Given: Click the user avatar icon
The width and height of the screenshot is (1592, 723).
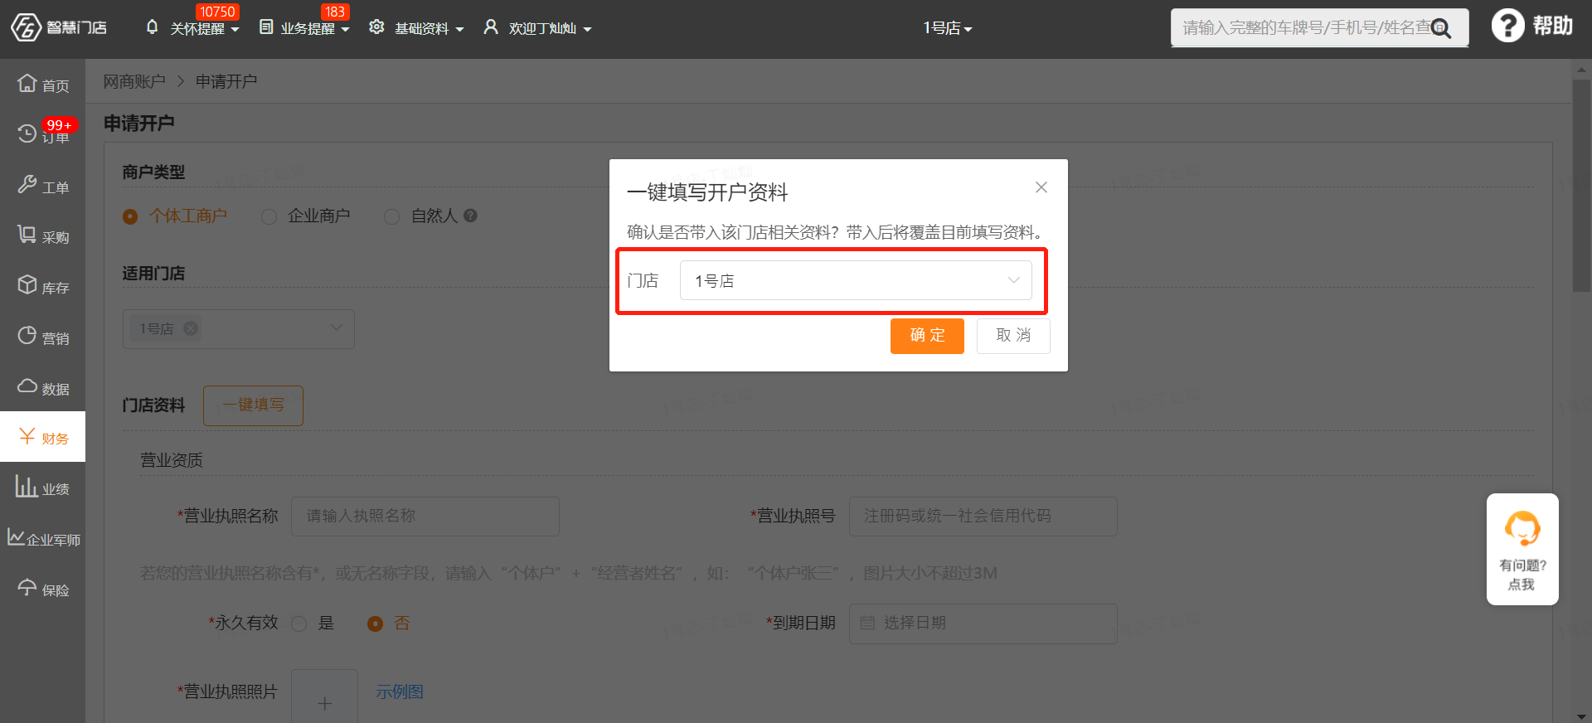Looking at the screenshot, I should (x=491, y=27).
